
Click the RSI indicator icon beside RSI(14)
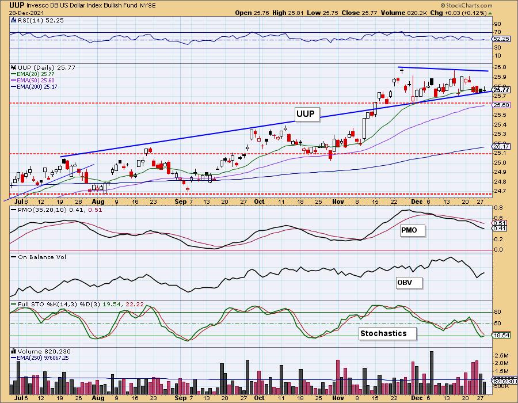point(14,20)
